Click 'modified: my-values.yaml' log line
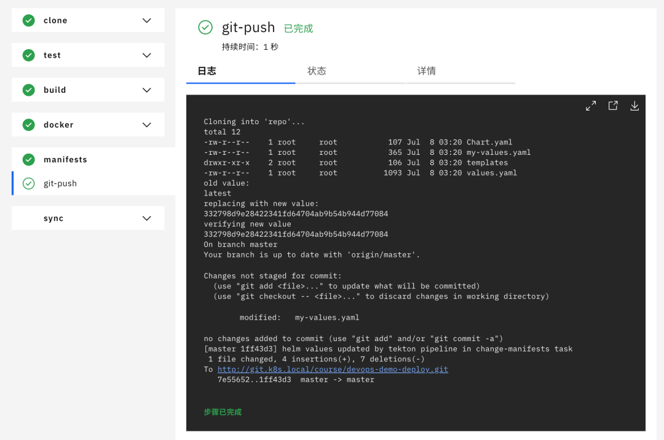Image resolution: width=664 pixels, height=440 pixels. tap(299, 317)
